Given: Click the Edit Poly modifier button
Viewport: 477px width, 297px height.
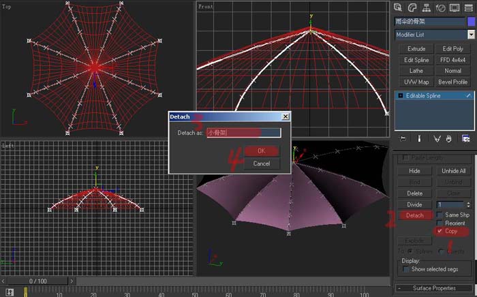Looking at the screenshot, I should 452,48.
